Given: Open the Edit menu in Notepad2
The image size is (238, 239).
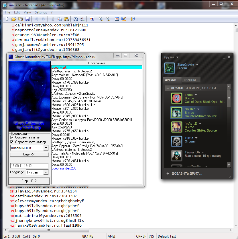Looking at the screenshot, I should (17, 12).
